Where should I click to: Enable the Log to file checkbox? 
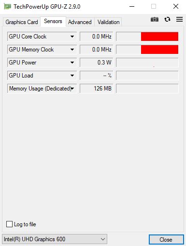pos(9,224)
